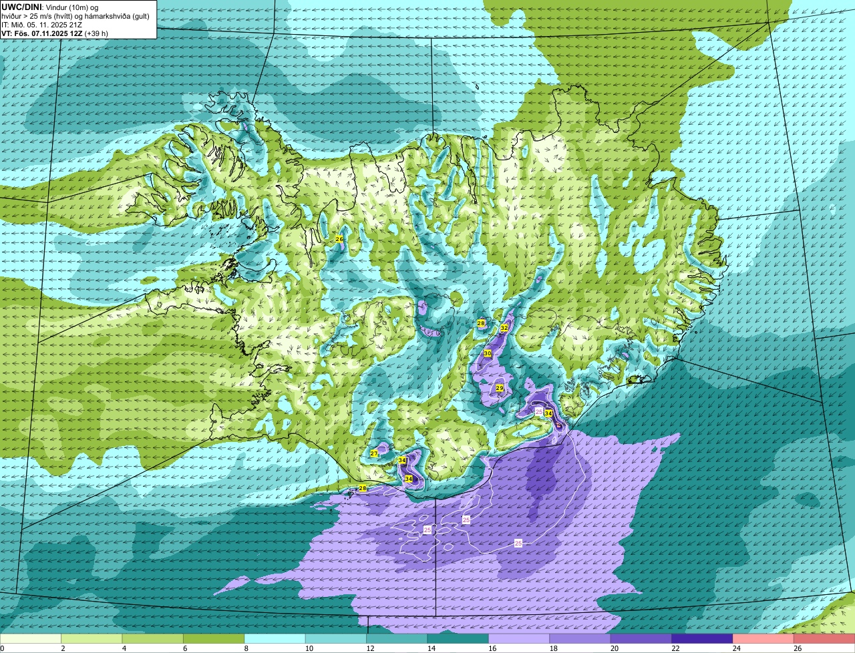Click the valid time "VT: Fös. 07.11.2025 12Z"
Viewport: 855px width, 653px height.
point(42,33)
